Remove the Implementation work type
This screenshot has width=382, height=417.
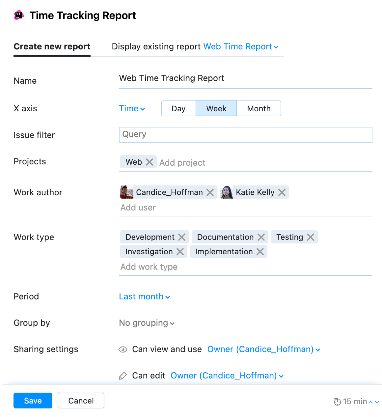[x=260, y=251]
